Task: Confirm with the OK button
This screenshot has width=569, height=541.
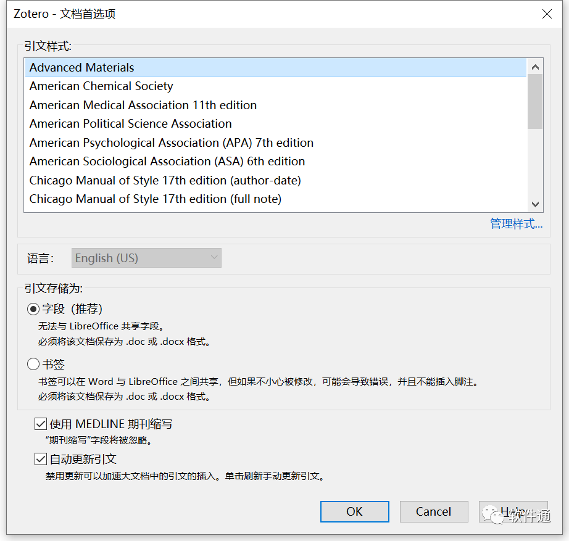Action: click(x=354, y=511)
